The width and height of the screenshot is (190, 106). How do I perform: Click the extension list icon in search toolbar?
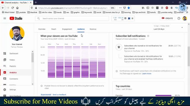click(132, 18)
